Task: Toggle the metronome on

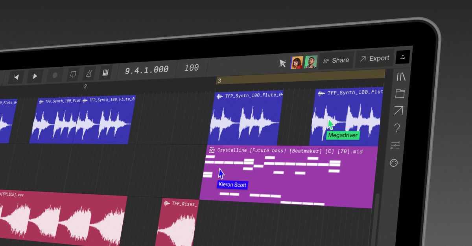Action: pyautogui.click(x=89, y=73)
